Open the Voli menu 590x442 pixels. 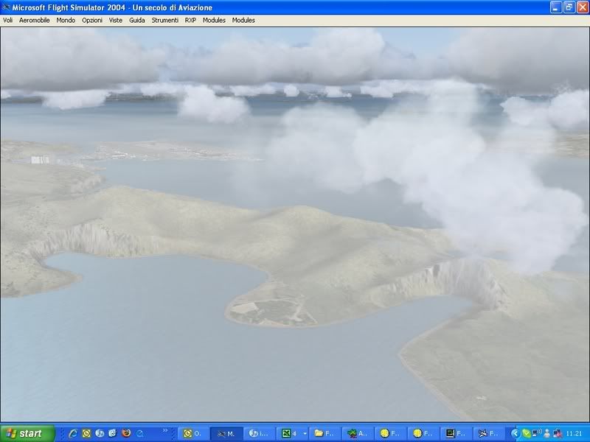click(7, 21)
